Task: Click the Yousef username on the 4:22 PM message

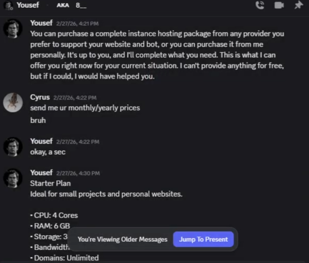Action: 41,141
